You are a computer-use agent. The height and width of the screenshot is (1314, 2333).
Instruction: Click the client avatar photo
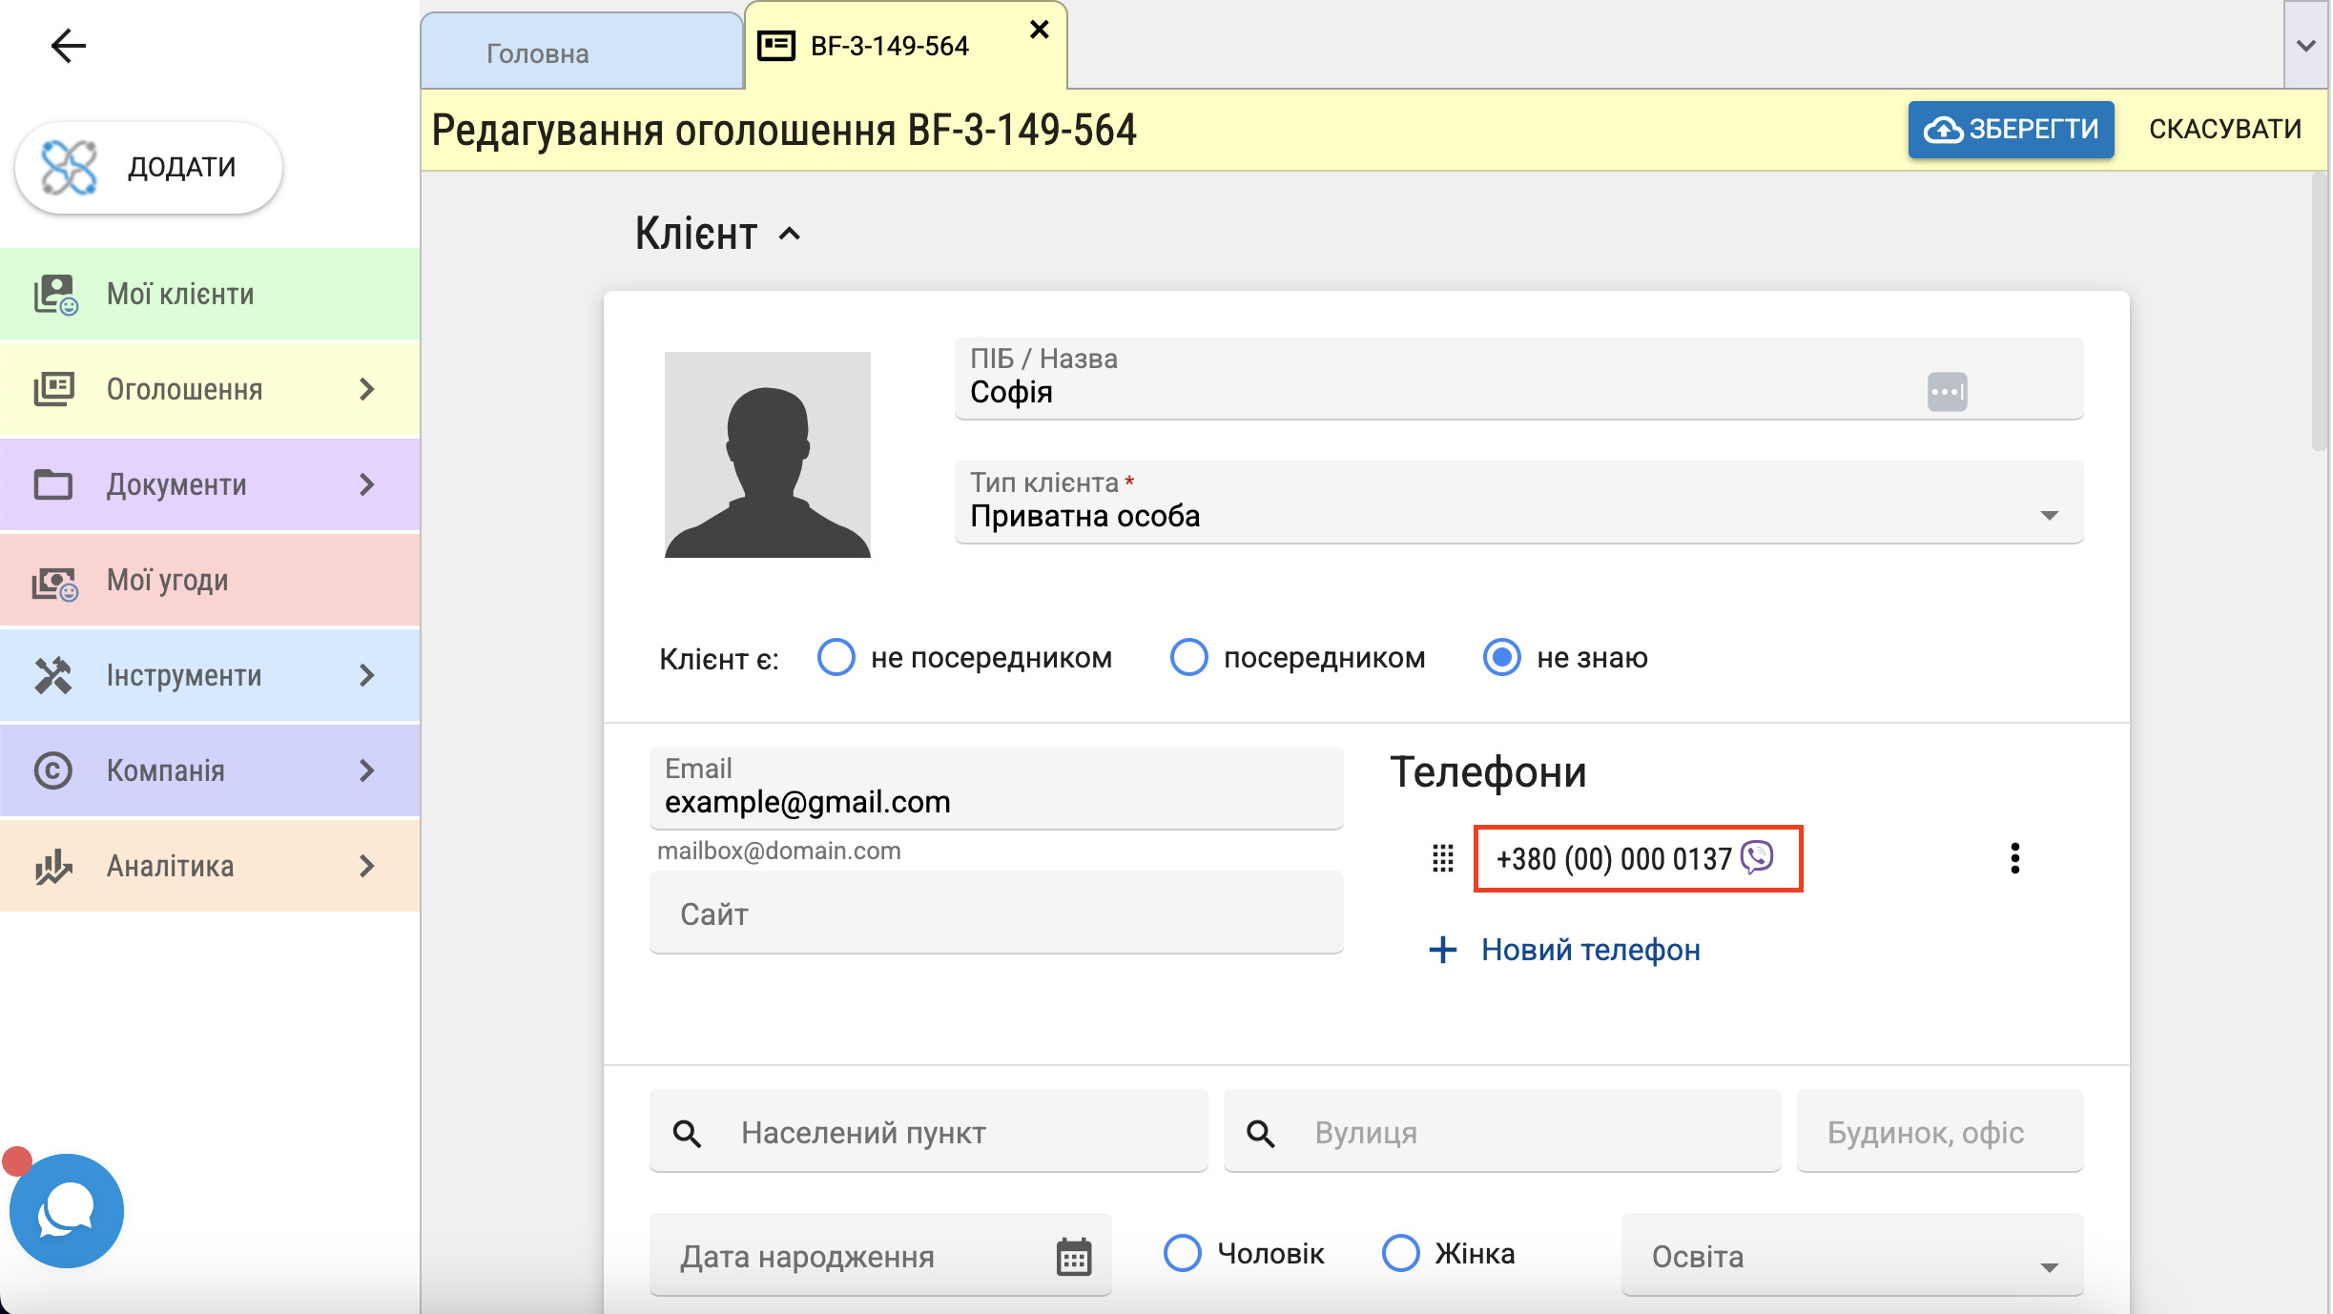tap(768, 455)
